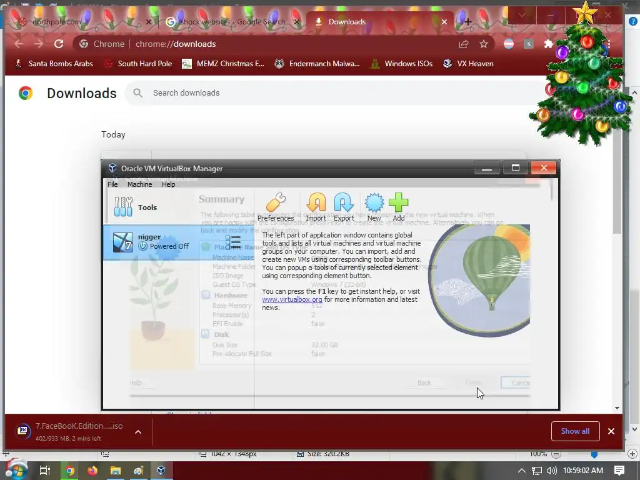Open the Help menu in VirtualBox

coord(168,184)
